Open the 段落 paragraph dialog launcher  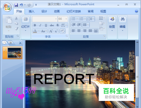pyautogui.click(x=104, y=36)
